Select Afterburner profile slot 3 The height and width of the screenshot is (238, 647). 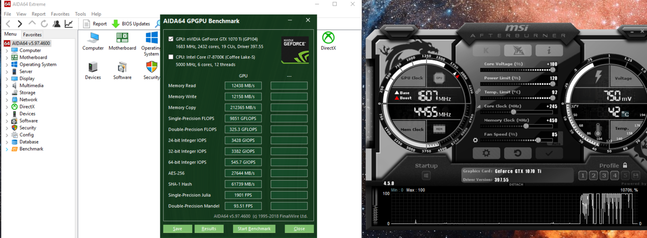(x=604, y=175)
